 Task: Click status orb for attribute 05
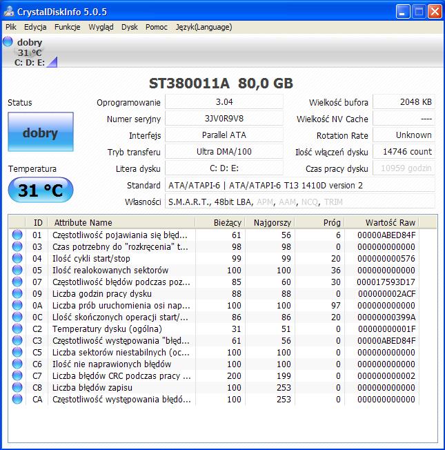click(x=17, y=270)
